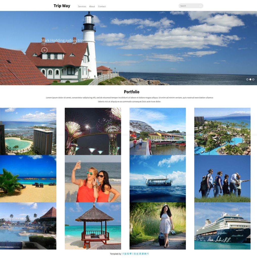Click the Mark Hodding sydney trip caption
Viewport: 257px width, 258px height.
[62, 41]
